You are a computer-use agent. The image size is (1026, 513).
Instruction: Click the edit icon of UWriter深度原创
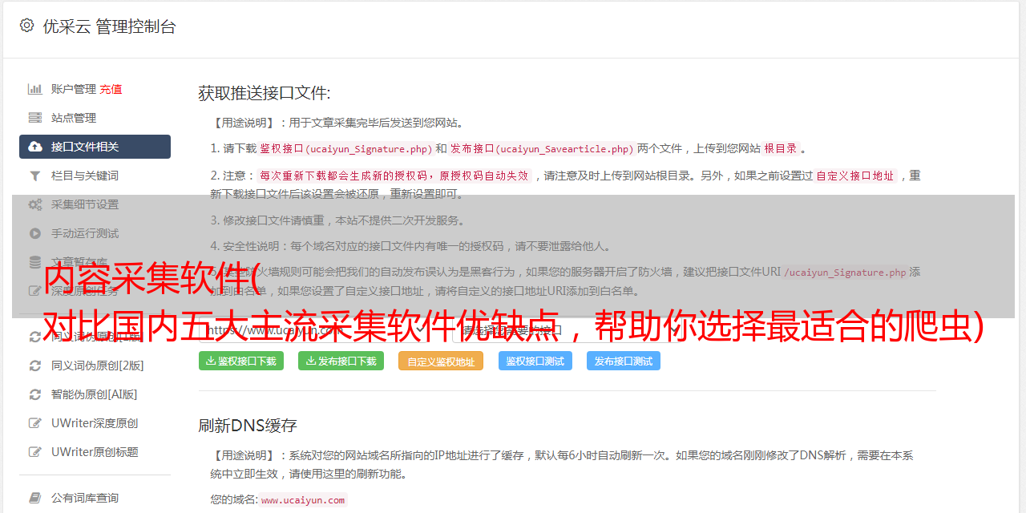tap(35, 423)
